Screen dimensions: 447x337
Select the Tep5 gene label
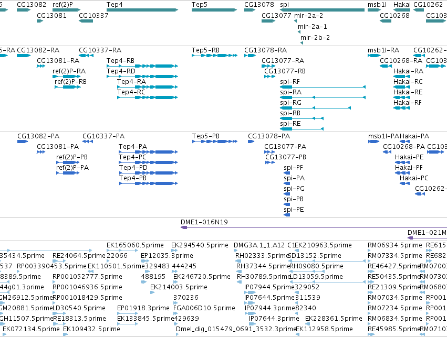199,5
